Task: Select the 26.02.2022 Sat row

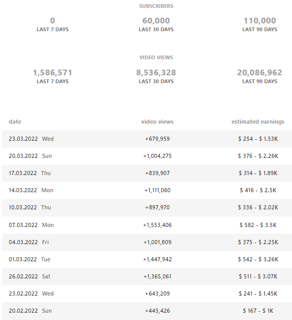Action: pyautogui.click(x=147, y=276)
